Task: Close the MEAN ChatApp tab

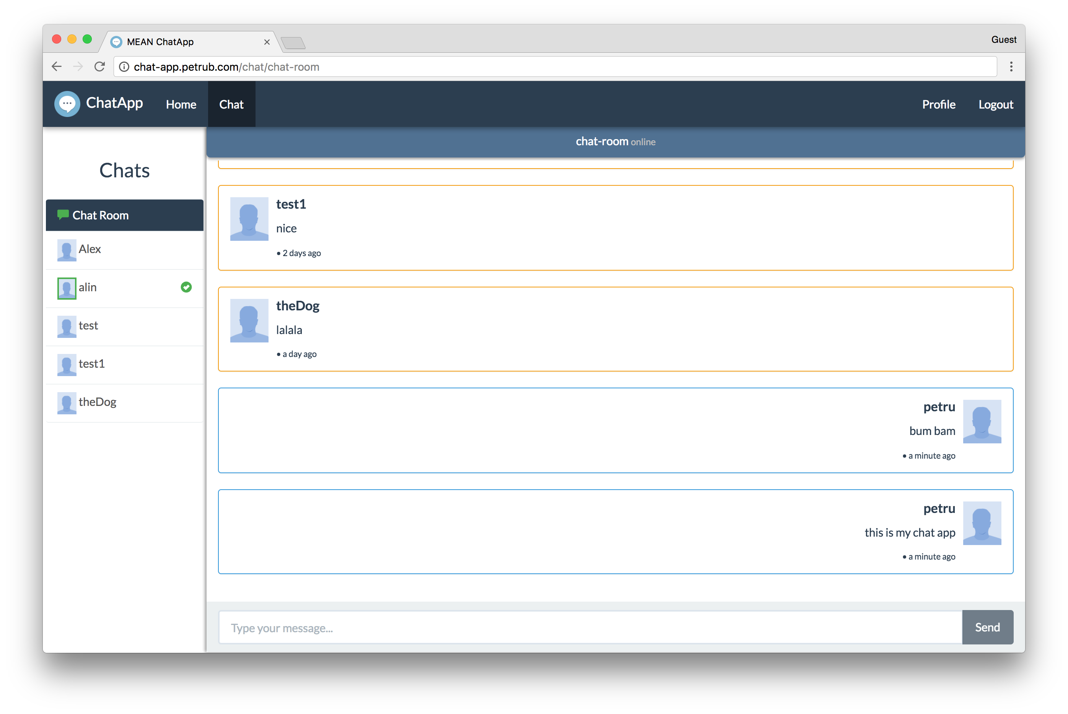Action: click(x=267, y=42)
